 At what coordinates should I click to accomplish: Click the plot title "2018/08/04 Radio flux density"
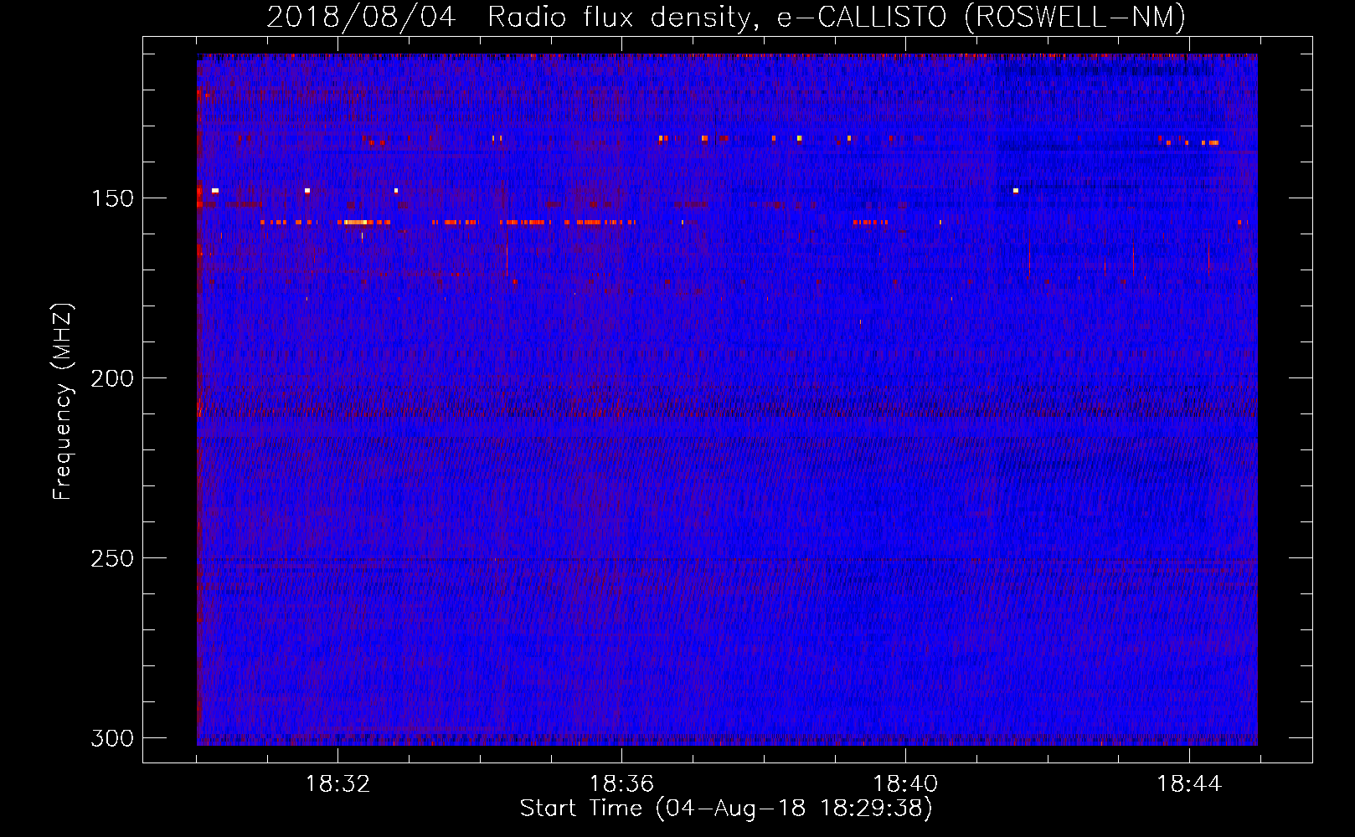(513, 18)
